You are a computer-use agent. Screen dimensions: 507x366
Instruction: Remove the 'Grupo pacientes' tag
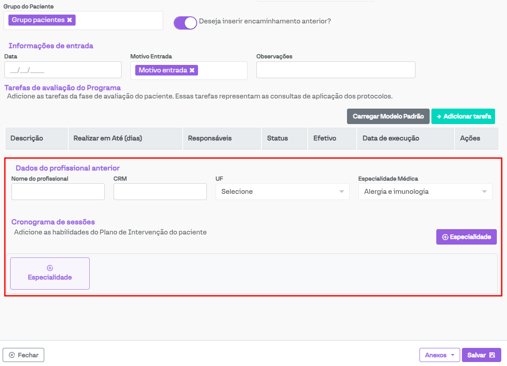[69, 20]
